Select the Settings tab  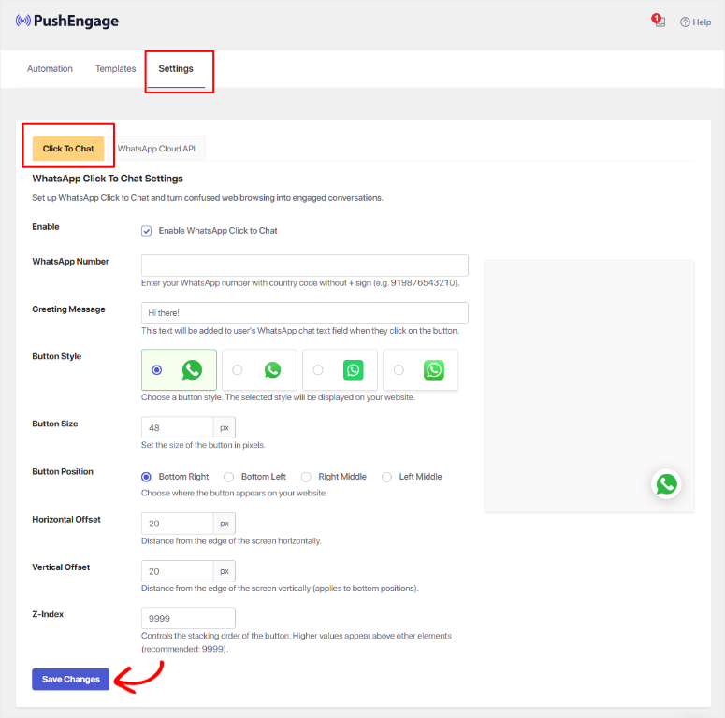[x=176, y=69]
